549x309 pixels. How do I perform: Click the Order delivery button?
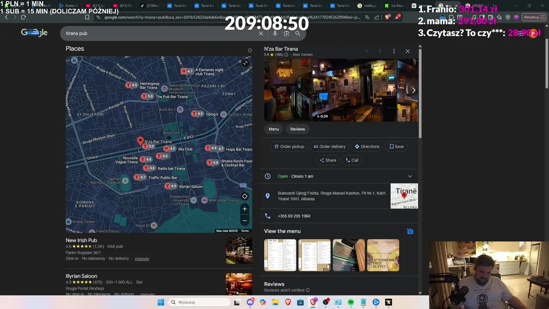(x=329, y=146)
